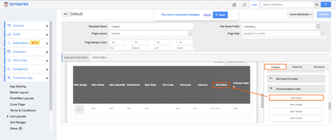Open Terms & Conditions in sidebar

23,110
